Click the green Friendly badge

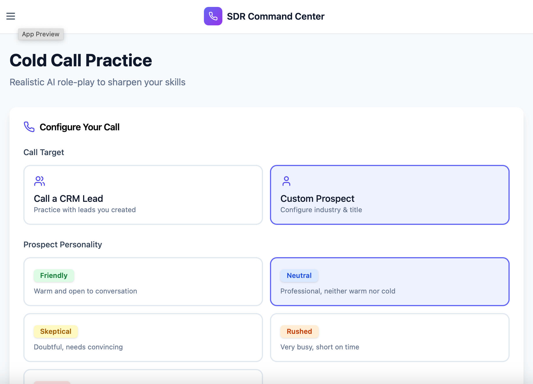54,276
